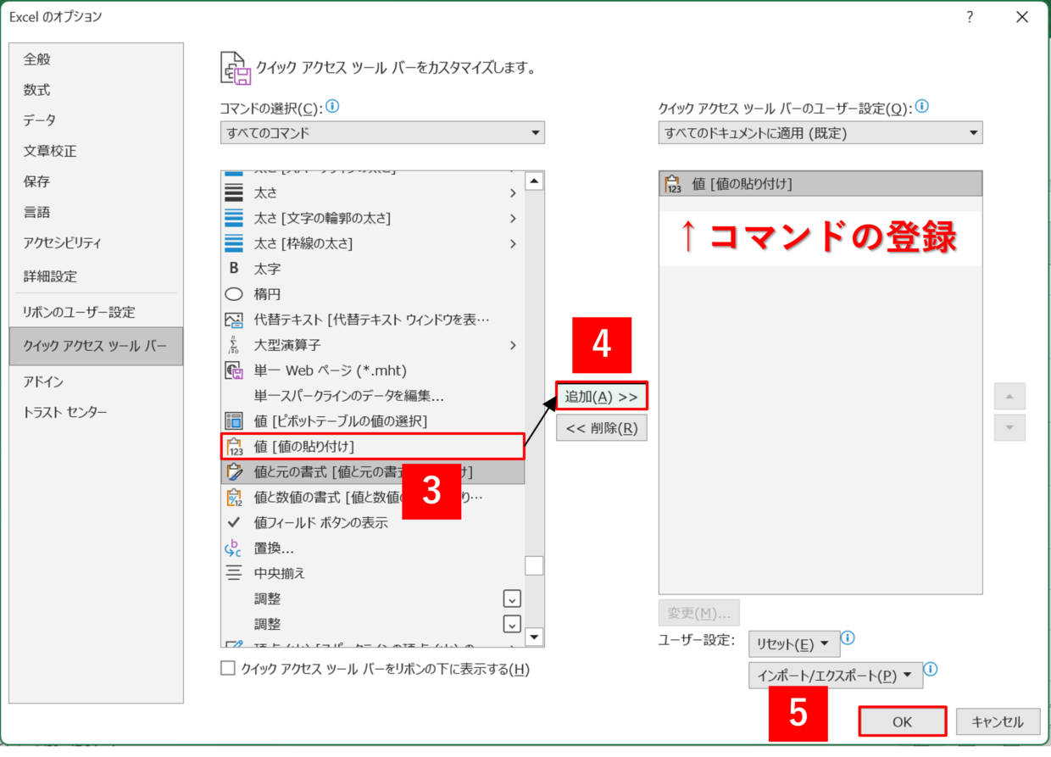This screenshot has height=757, width=1051.
Task: Open the インポート/エクスポート dropdown button
Action: [835, 675]
